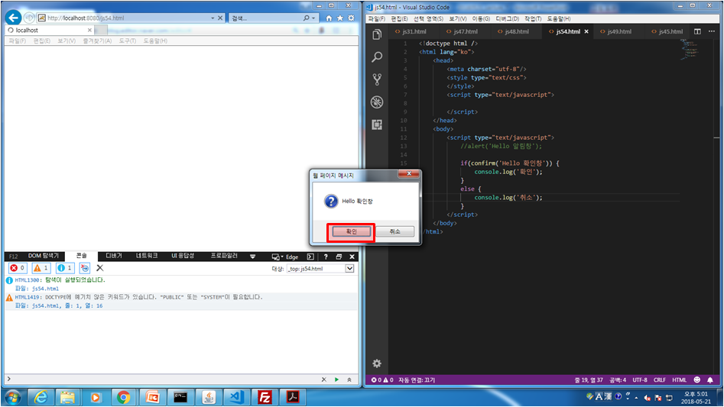The image size is (724, 407).
Task: Open js54.html link in HTML1419 warning
Action: tap(45, 305)
